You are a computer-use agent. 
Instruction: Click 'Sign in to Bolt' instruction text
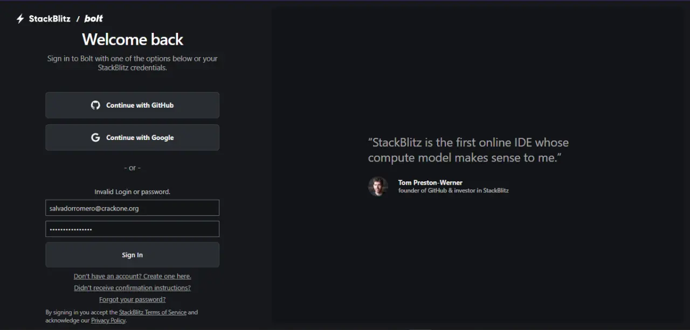coord(132,63)
